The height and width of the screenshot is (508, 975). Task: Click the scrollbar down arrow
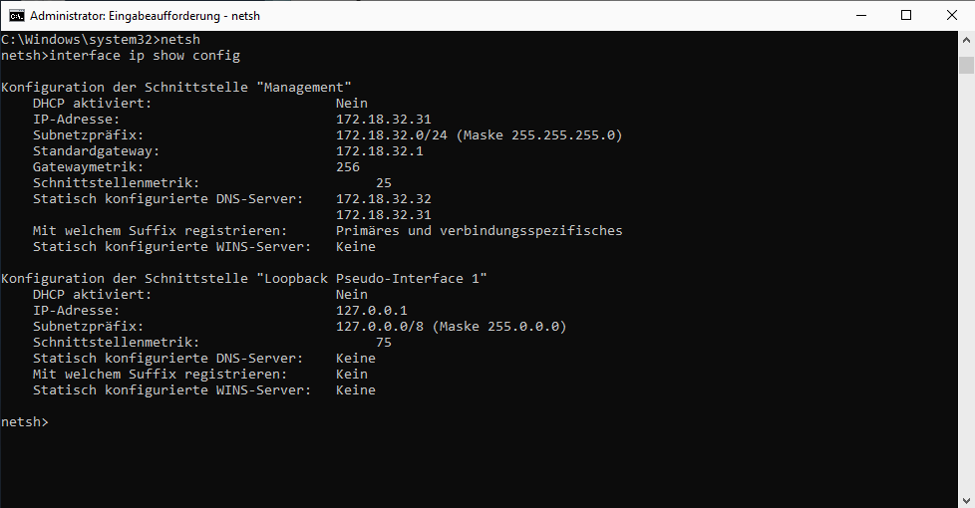[965, 498]
